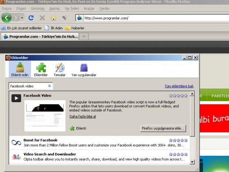Close the Eklentiler window
Screen dimensions: 229x172
(195, 58)
